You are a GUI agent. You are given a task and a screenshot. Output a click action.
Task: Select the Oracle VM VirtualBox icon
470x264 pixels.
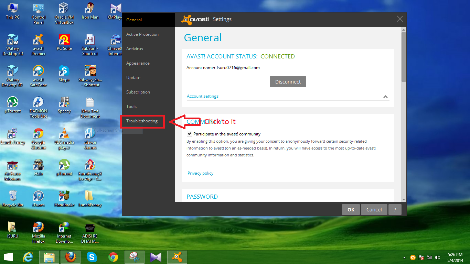coord(64,14)
